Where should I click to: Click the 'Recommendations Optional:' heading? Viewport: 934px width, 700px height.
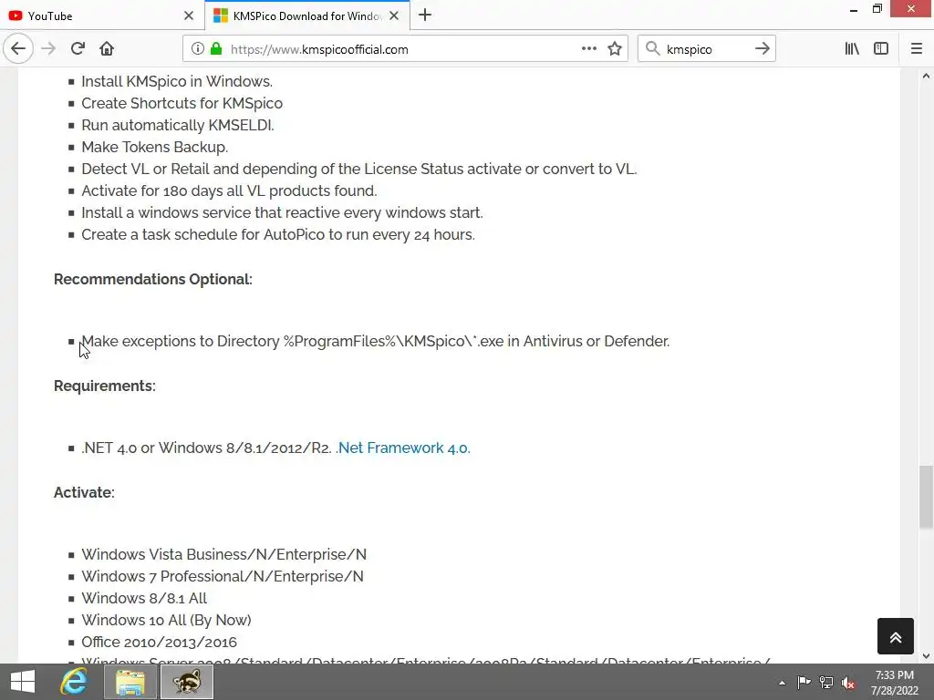pos(153,279)
